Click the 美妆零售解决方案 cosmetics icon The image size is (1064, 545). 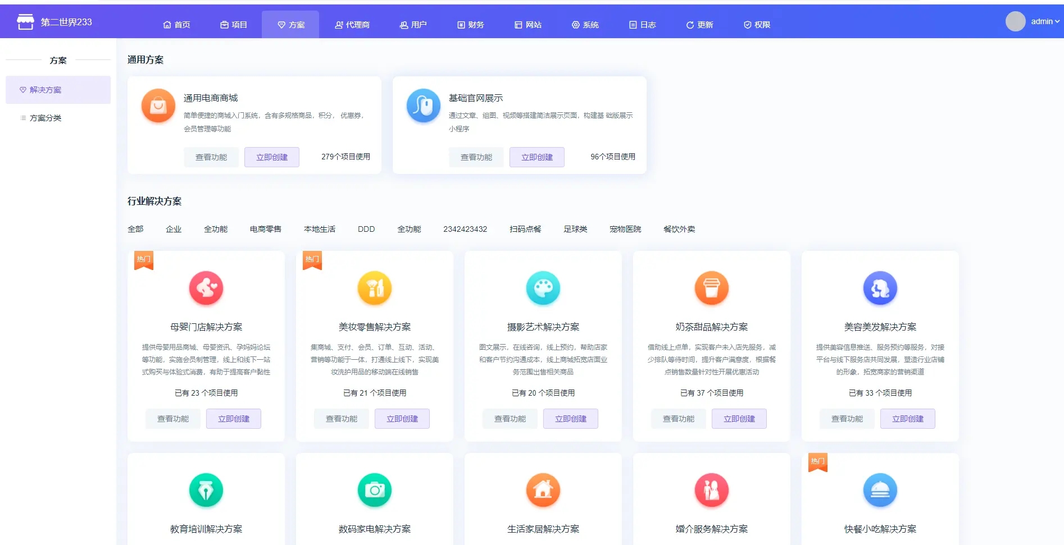[375, 288]
